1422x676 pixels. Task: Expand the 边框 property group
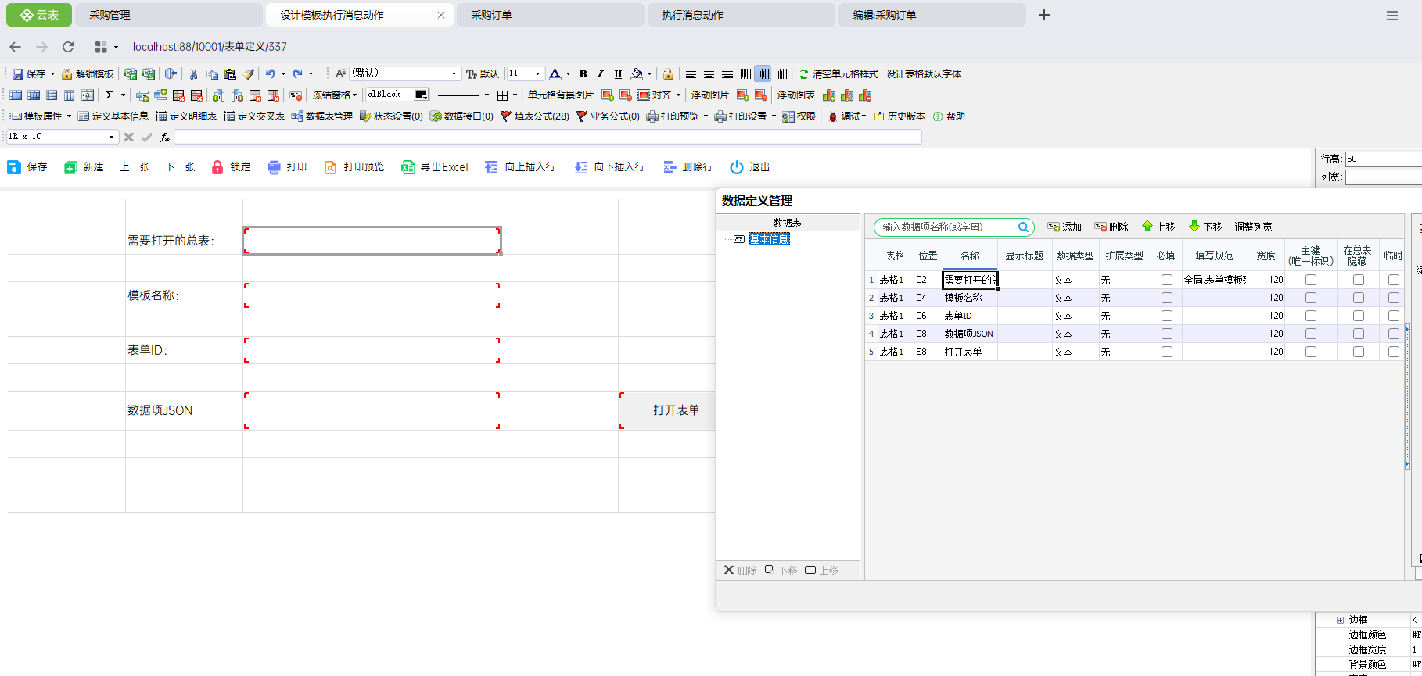pos(1340,620)
